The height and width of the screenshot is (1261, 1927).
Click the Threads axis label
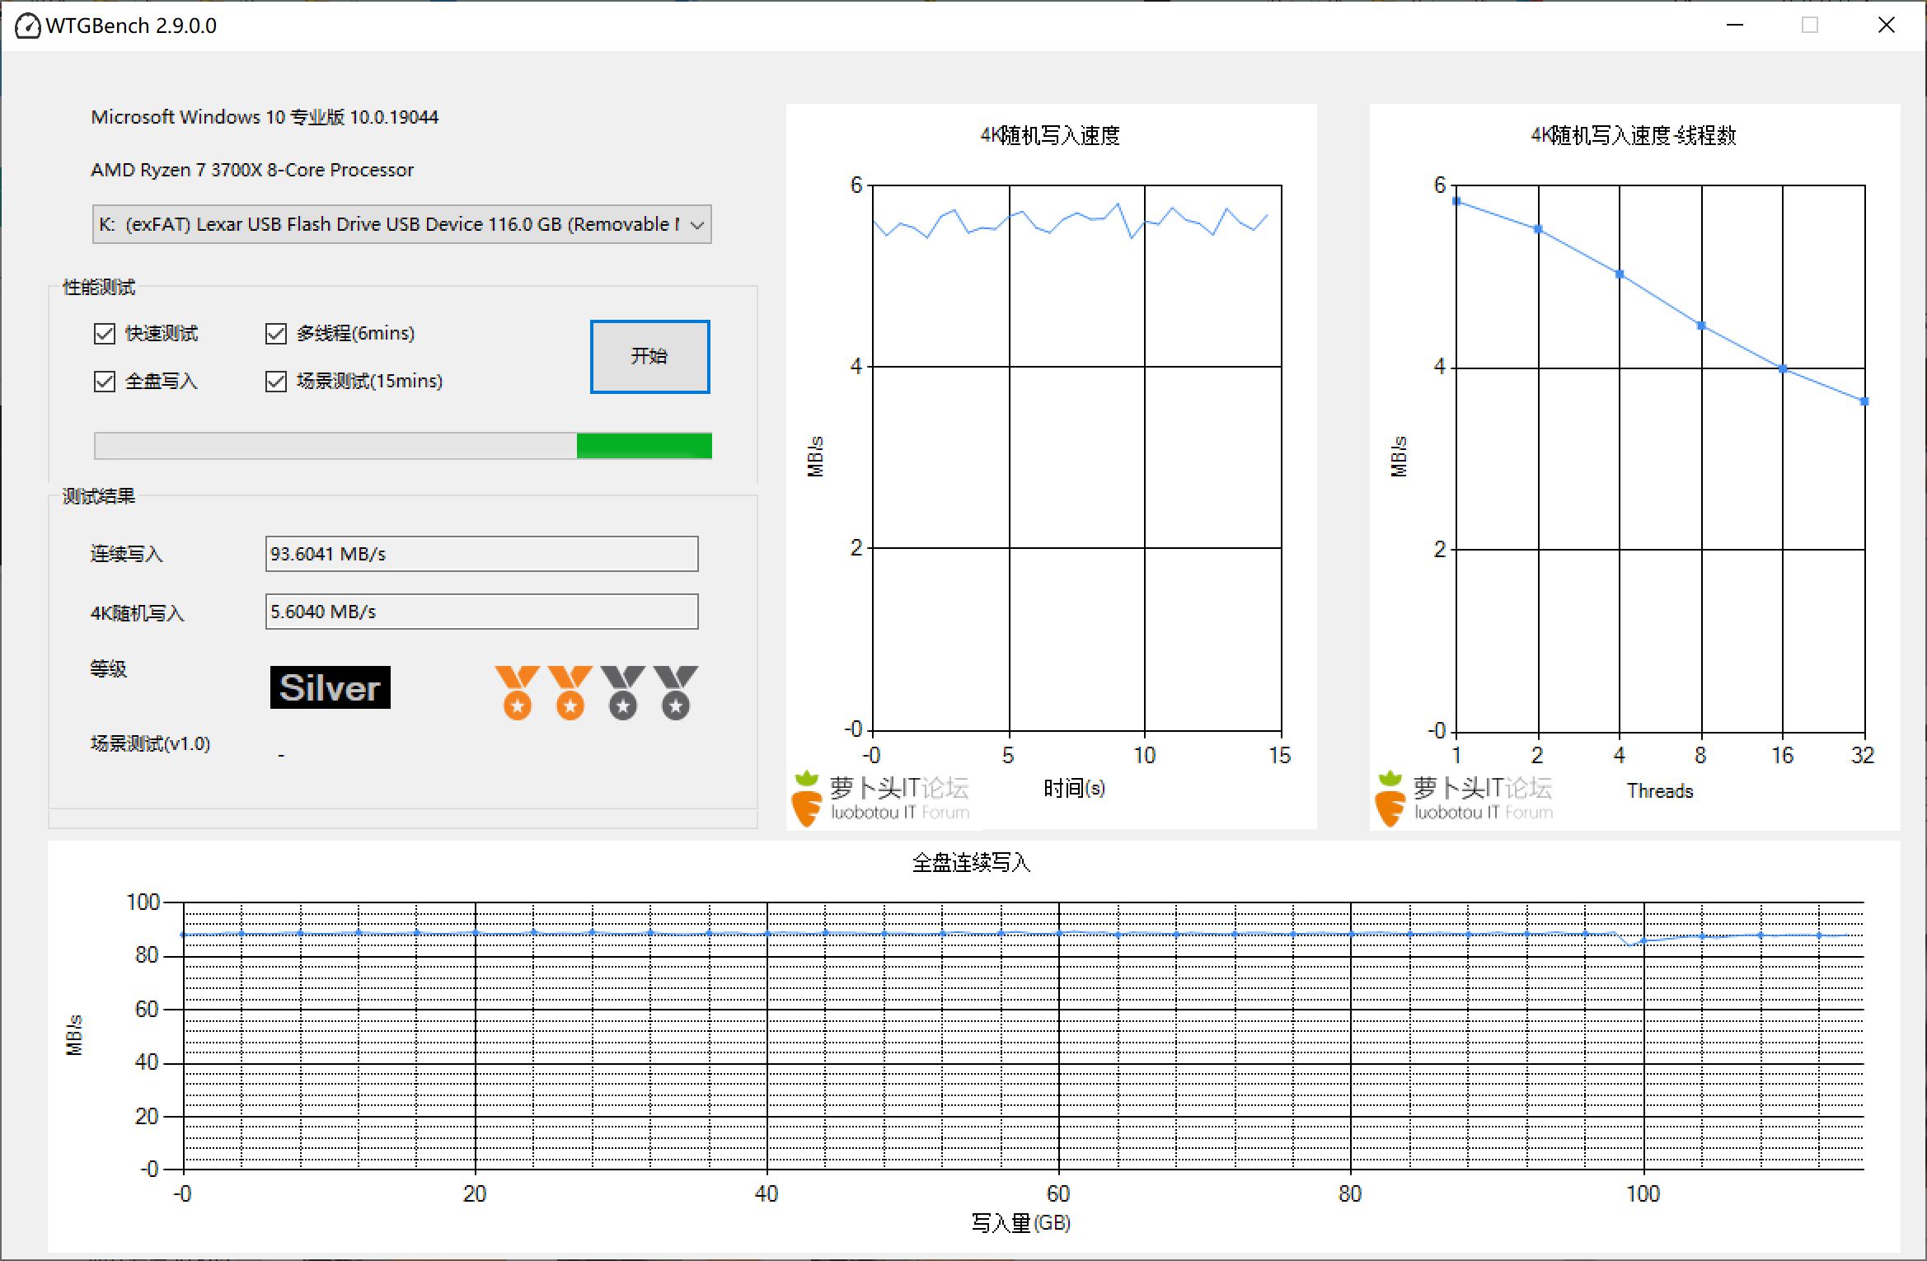tap(1660, 791)
